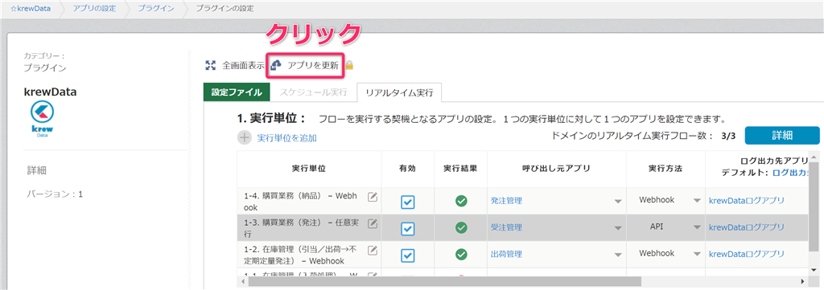The width and height of the screenshot is (824, 290).
Task: Click the 全画面表示 label
Action: 243,66
